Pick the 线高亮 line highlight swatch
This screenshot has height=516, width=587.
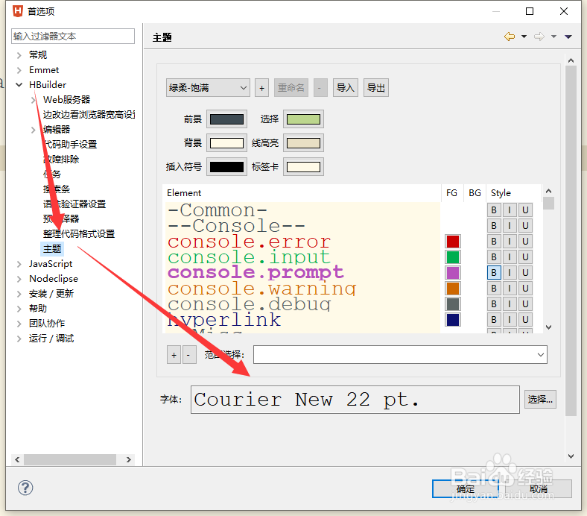coord(303,143)
